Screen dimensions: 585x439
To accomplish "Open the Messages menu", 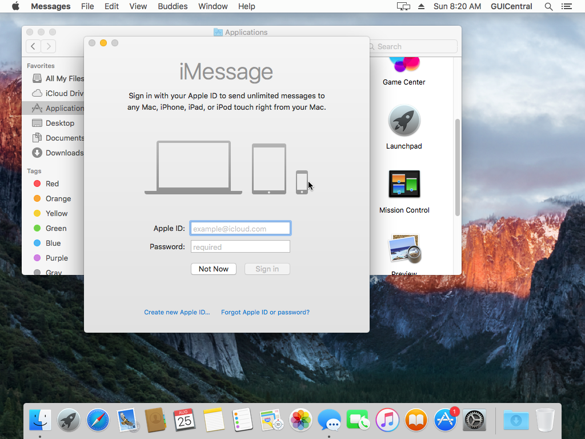I will coord(51,6).
